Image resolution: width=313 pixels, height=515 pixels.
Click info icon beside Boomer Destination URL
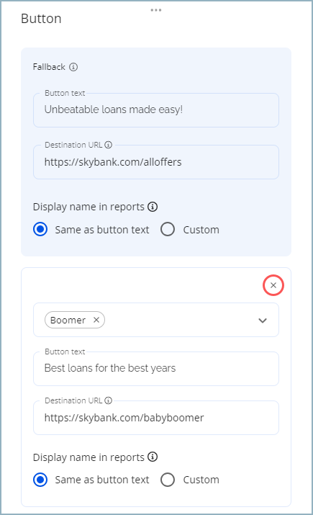(x=108, y=400)
